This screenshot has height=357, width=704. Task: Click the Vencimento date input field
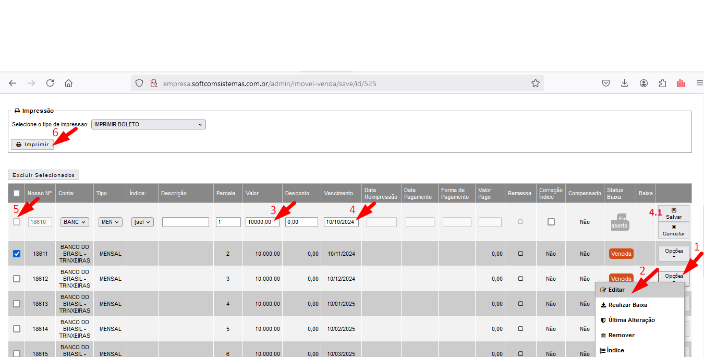tap(341, 222)
